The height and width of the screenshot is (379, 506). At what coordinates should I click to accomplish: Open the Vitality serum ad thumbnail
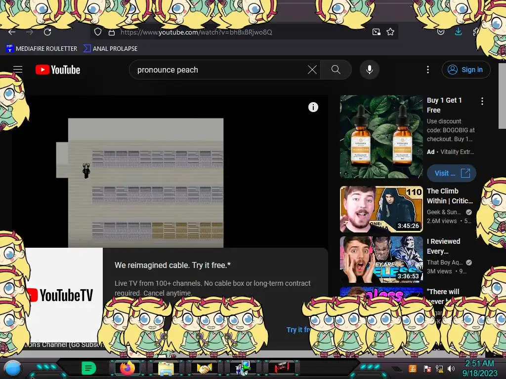pyautogui.click(x=381, y=137)
